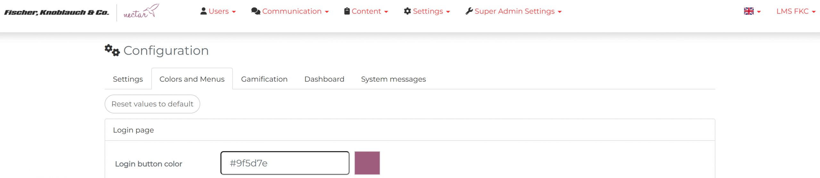Expand the Users dropdown arrow
Screen dimensions: 820x178
(x=234, y=12)
